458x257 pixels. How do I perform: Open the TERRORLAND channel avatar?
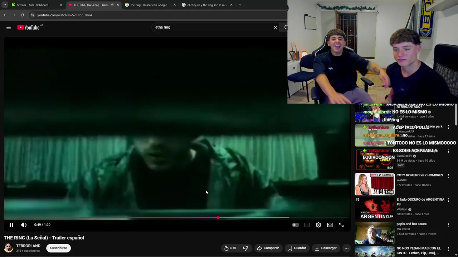tap(9, 248)
